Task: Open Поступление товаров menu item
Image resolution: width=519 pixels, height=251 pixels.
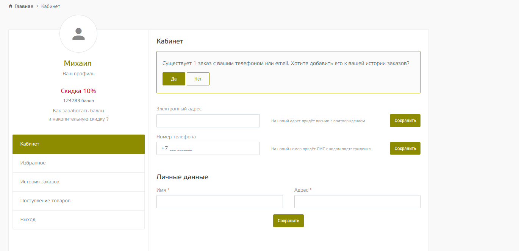Action: [78, 201]
